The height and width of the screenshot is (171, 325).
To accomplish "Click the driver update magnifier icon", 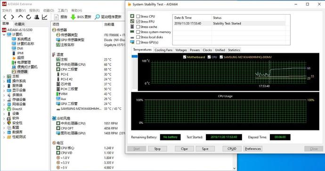I will point(97,17).
